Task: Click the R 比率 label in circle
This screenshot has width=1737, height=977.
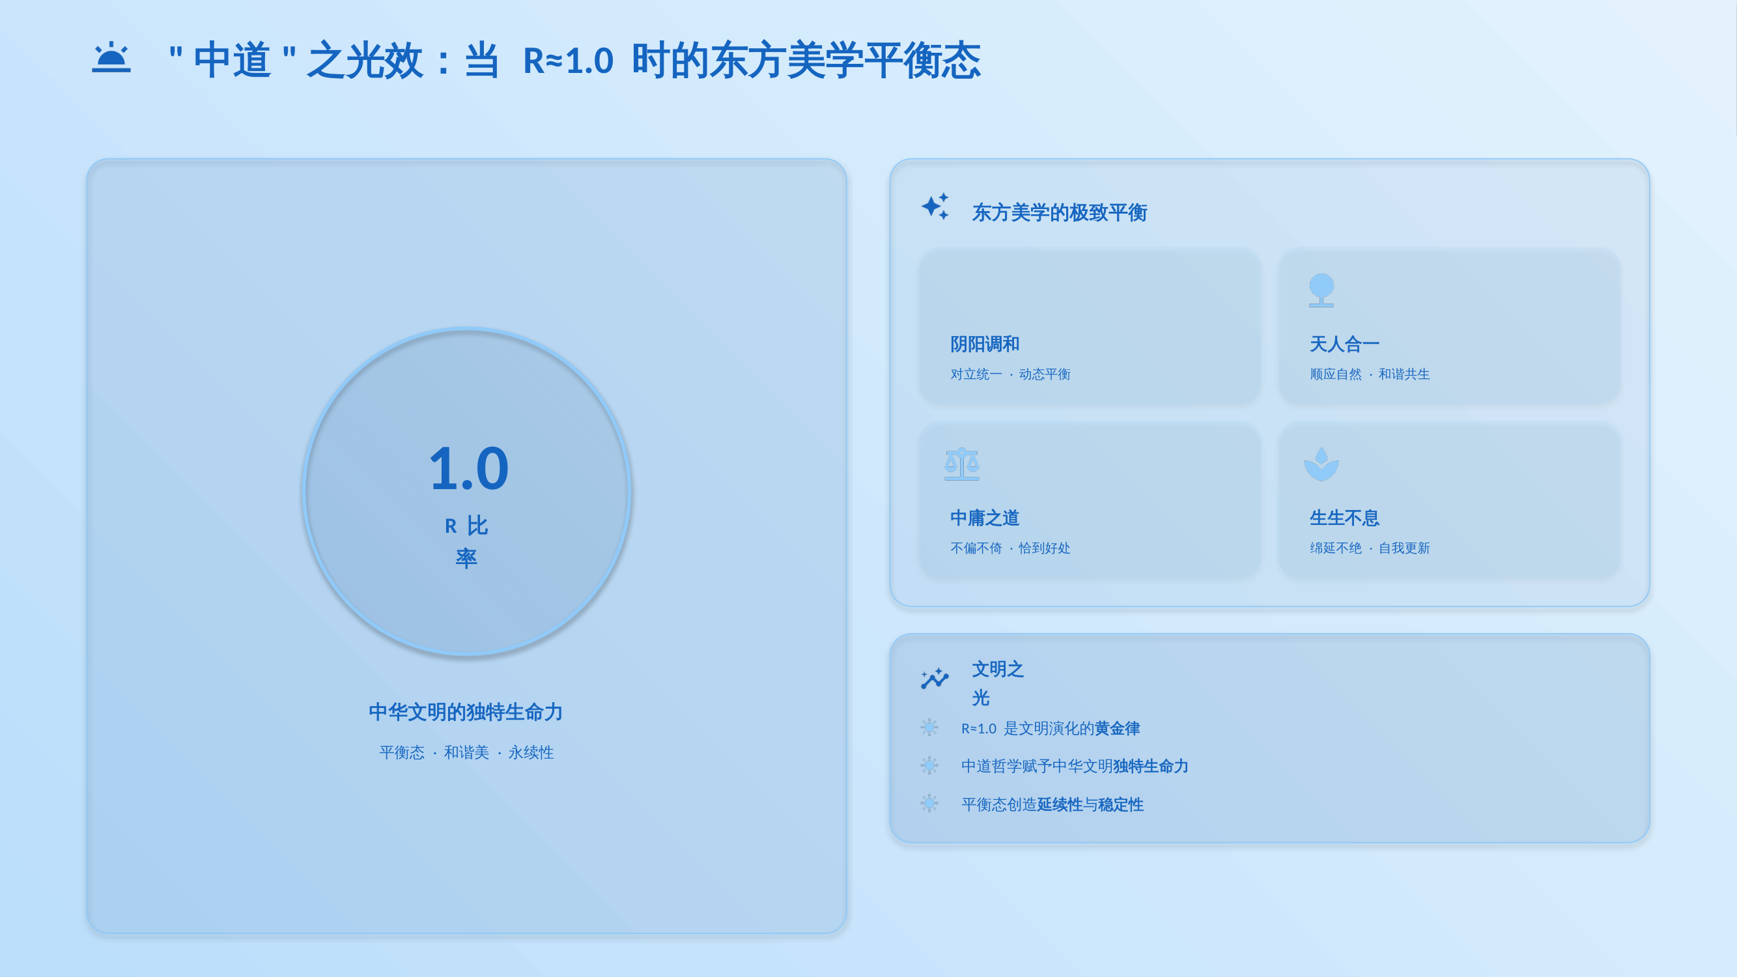Action: (466, 541)
